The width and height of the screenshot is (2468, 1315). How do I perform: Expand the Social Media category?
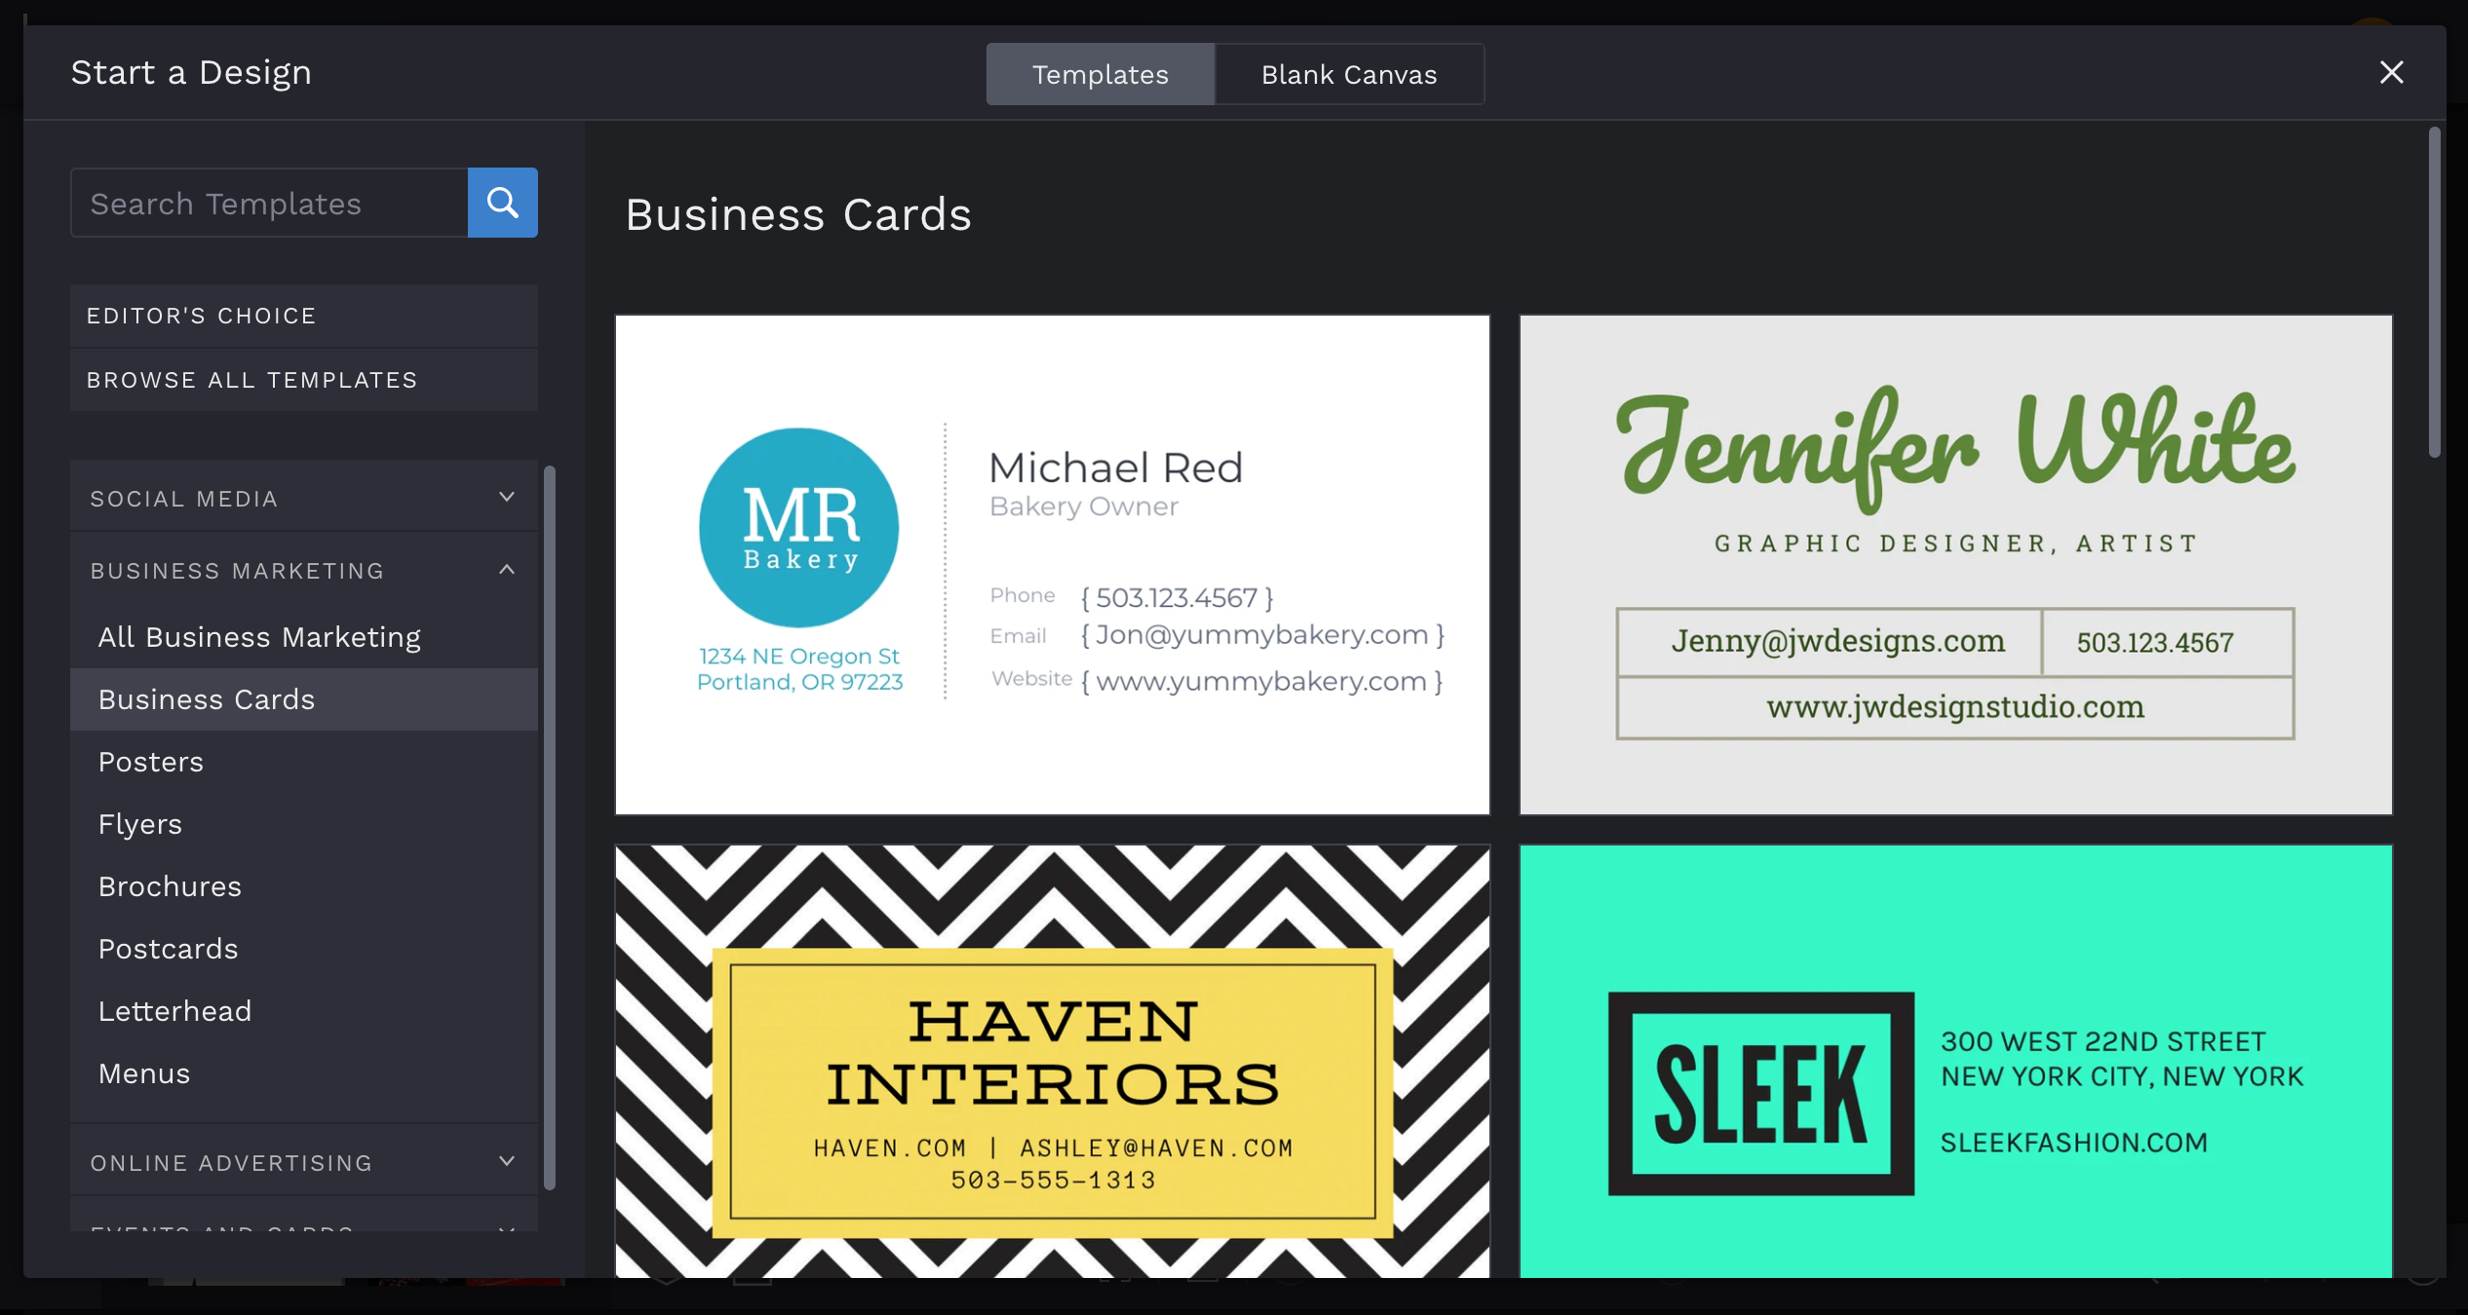pos(304,498)
